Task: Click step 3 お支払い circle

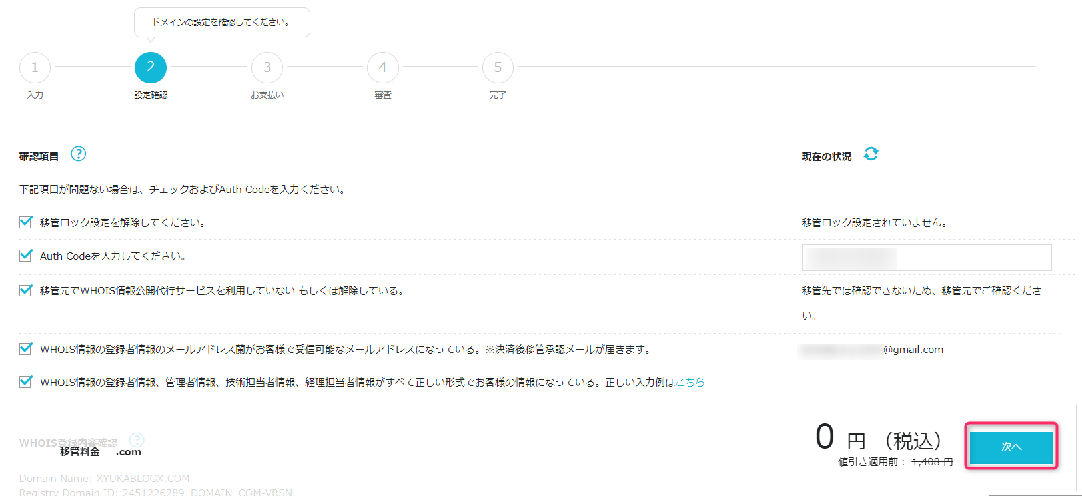Action: coord(267,67)
